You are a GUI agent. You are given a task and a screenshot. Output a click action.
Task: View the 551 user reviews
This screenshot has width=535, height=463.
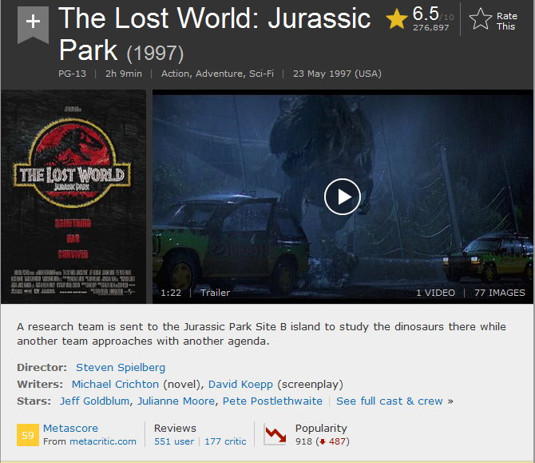pyautogui.click(x=174, y=441)
